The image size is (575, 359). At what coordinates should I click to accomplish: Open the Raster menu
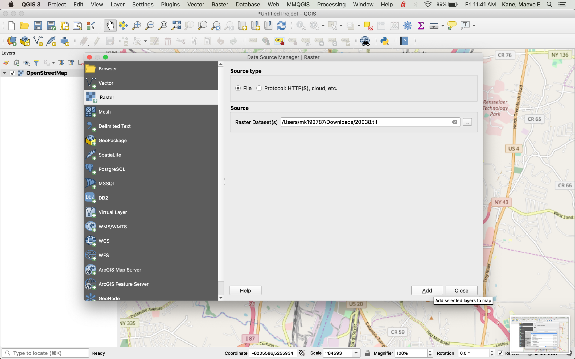click(x=220, y=5)
